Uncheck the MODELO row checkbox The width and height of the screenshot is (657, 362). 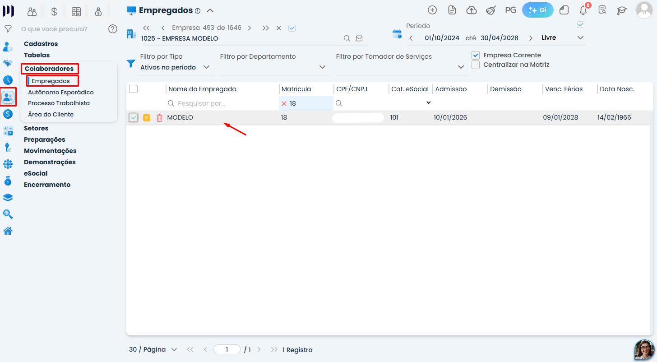pos(134,118)
